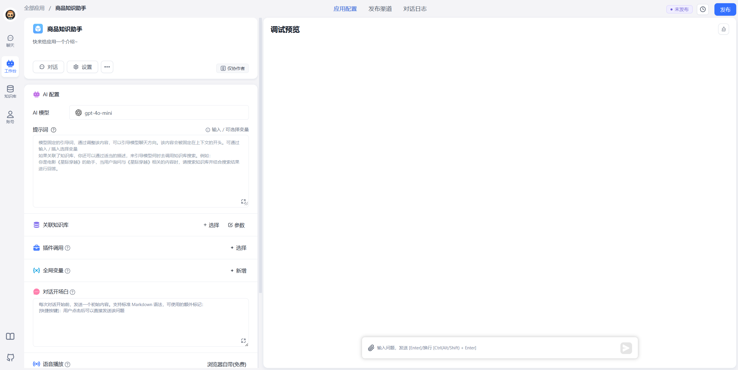Click the history clock icon
This screenshot has height=370, width=738.
pos(703,9)
